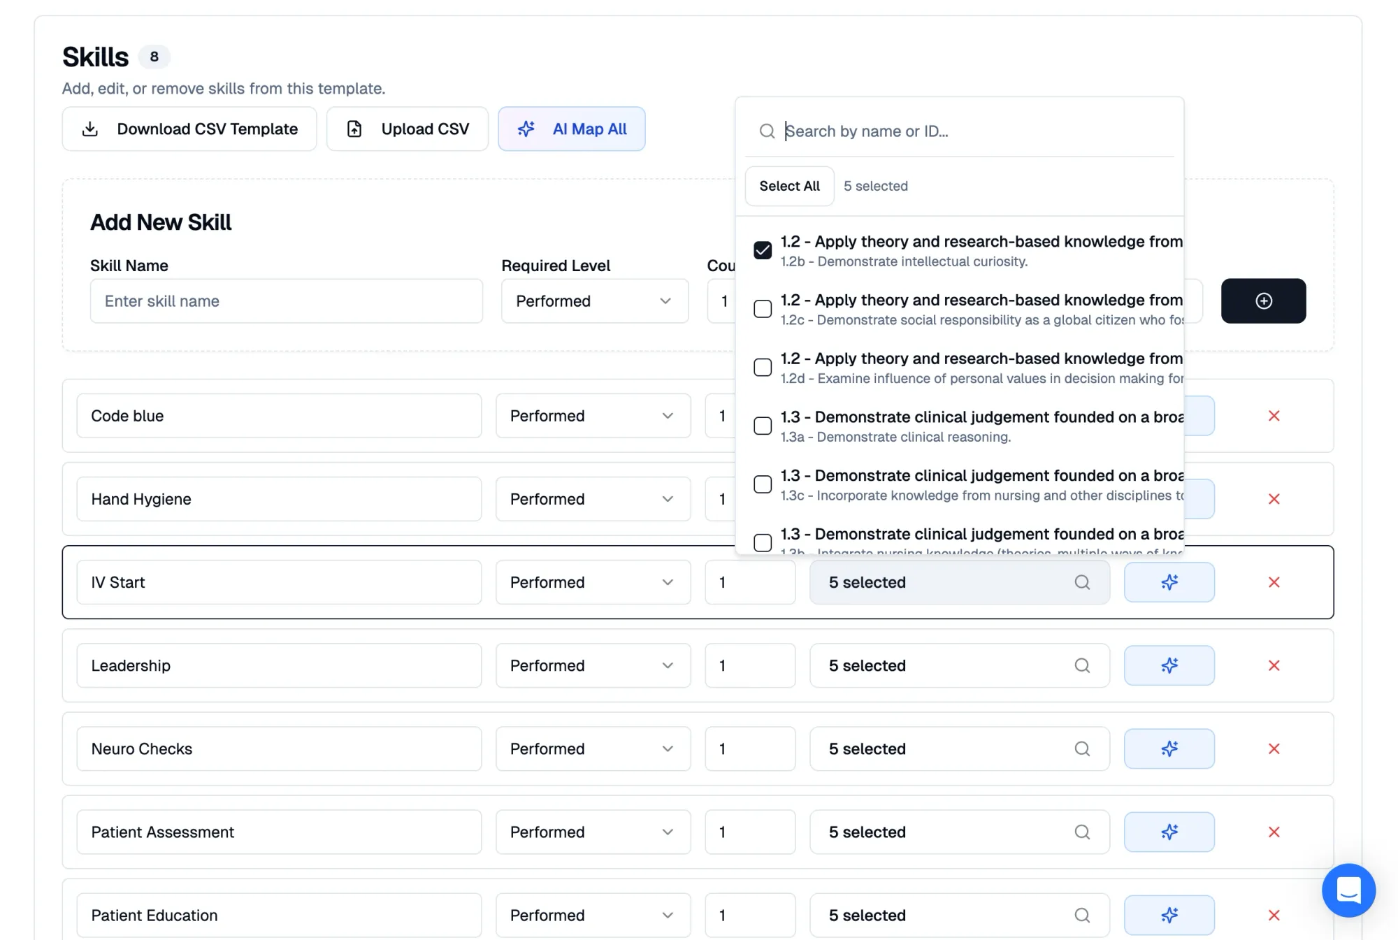Edit the count field for Code blue
This screenshot has height=940, width=1398.
click(x=720, y=416)
